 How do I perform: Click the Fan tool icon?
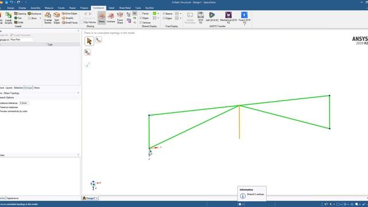[16, 18]
